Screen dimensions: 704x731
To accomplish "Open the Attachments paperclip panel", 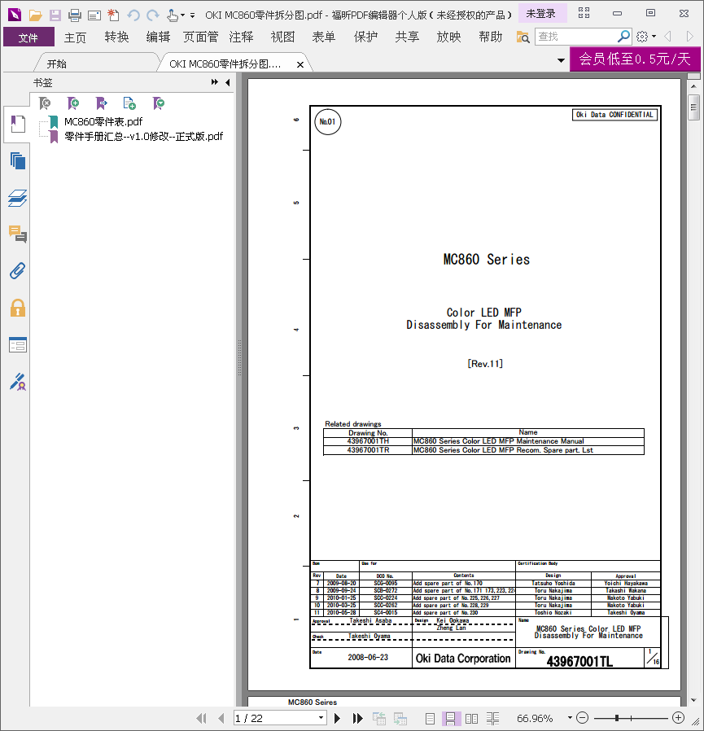I will pos(18,271).
